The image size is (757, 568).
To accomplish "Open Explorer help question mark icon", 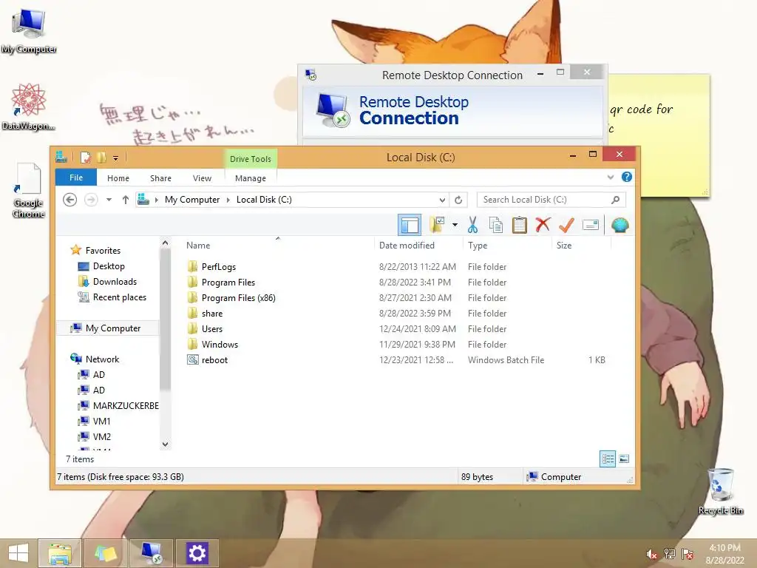I will 627,177.
